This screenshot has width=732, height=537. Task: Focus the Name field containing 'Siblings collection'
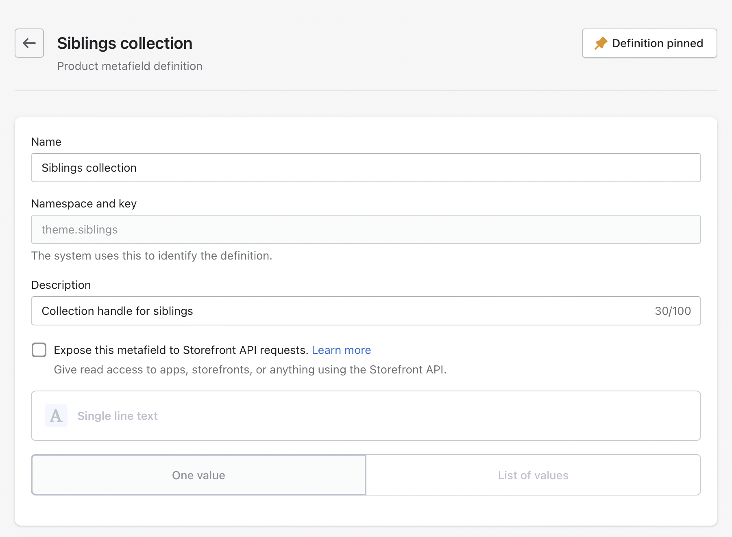[366, 168]
